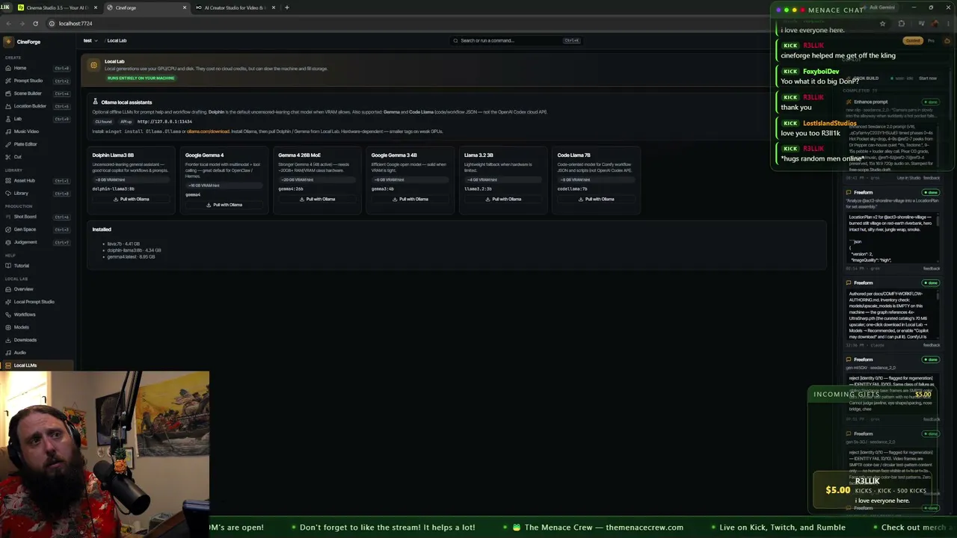Open the Tutorial help page
This screenshot has width=957, height=538.
[36, 265]
